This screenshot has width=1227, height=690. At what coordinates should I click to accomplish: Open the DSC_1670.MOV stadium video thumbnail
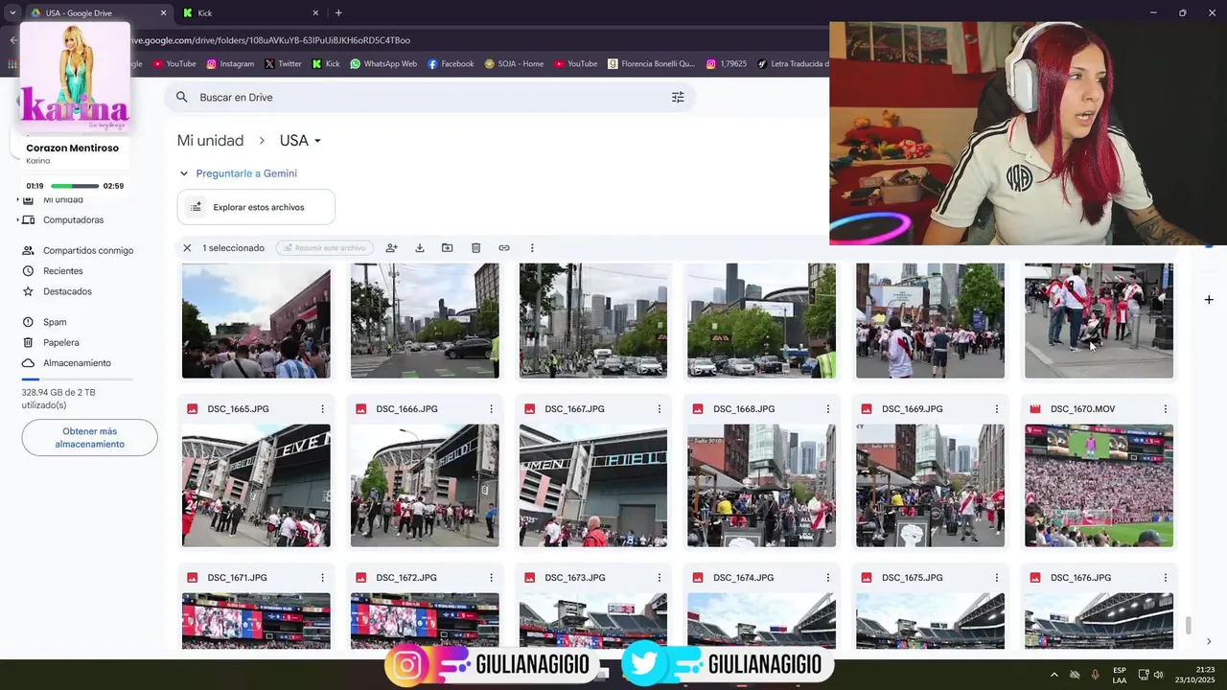tap(1099, 486)
